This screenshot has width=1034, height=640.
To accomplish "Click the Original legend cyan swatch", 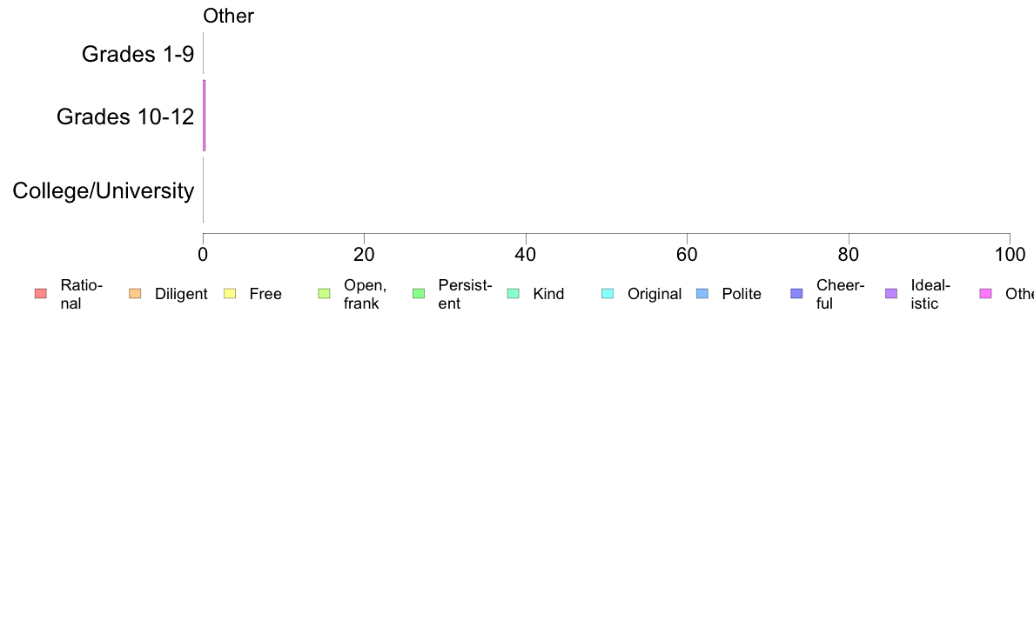I will point(608,294).
